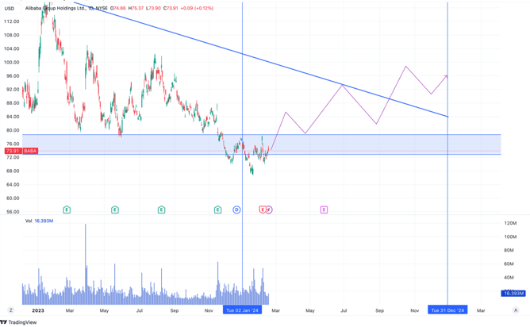This screenshot has width=530, height=327.
Task: Click the 80.00 price axis label
Action: click(13, 130)
